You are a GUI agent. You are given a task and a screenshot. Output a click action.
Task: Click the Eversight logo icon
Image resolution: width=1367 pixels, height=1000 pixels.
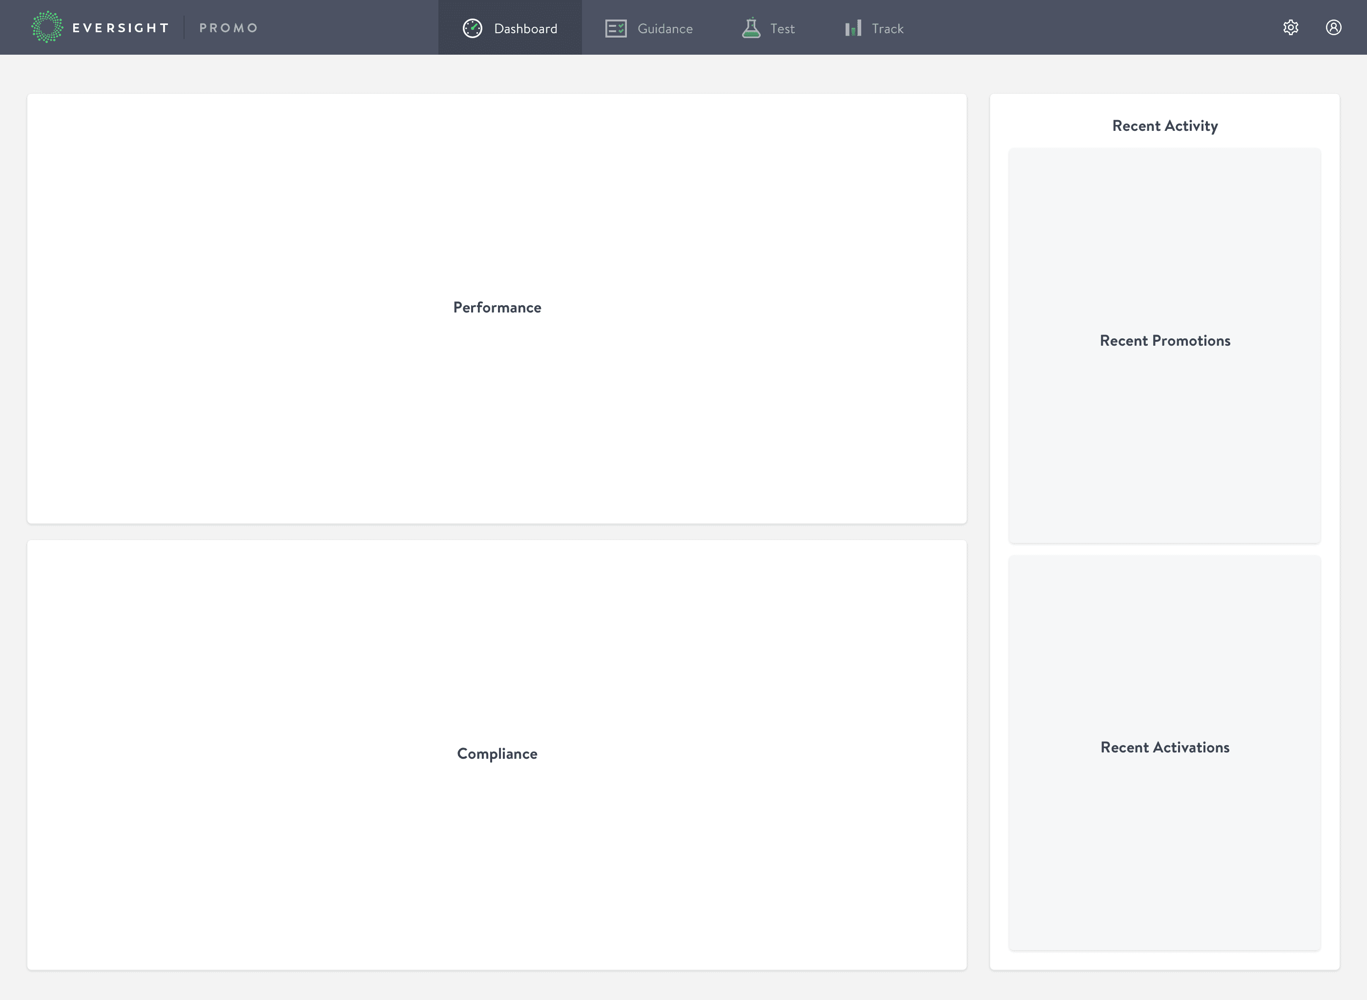click(x=47, y=27)
